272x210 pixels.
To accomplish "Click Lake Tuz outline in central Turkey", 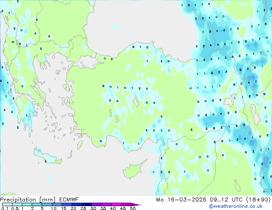I will (x=136, y=102).
